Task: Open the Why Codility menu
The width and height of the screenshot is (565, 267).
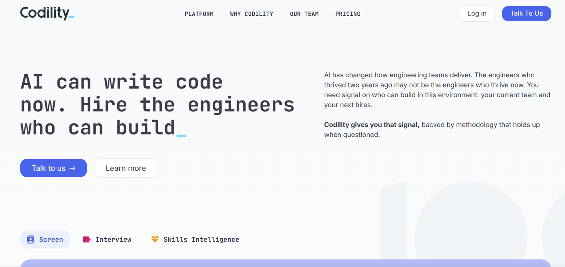Action: click(252, 14)
